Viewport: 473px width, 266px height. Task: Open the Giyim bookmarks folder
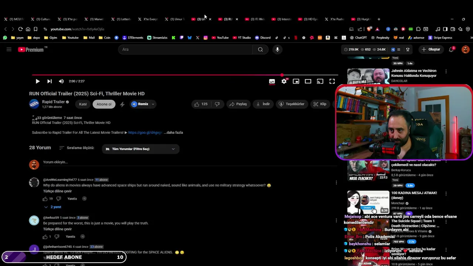pos(51,38)
